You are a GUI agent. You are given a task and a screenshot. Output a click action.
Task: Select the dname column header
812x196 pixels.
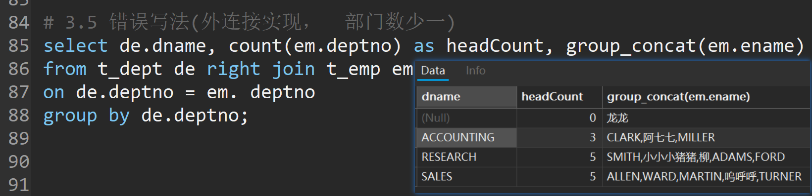tap(467, 97)
